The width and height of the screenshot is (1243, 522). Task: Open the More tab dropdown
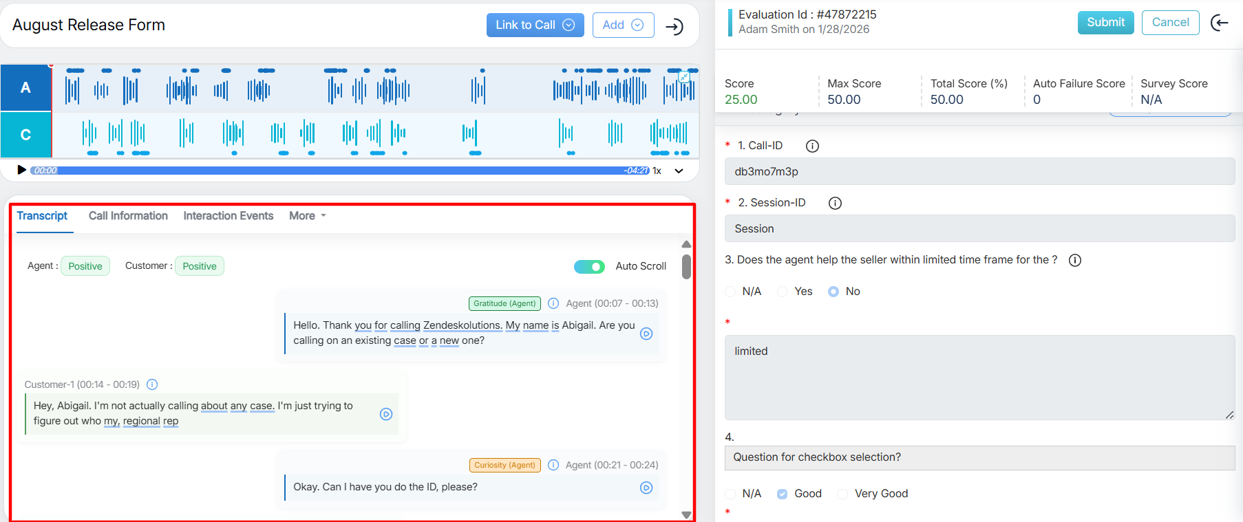[x=307, y=216]
